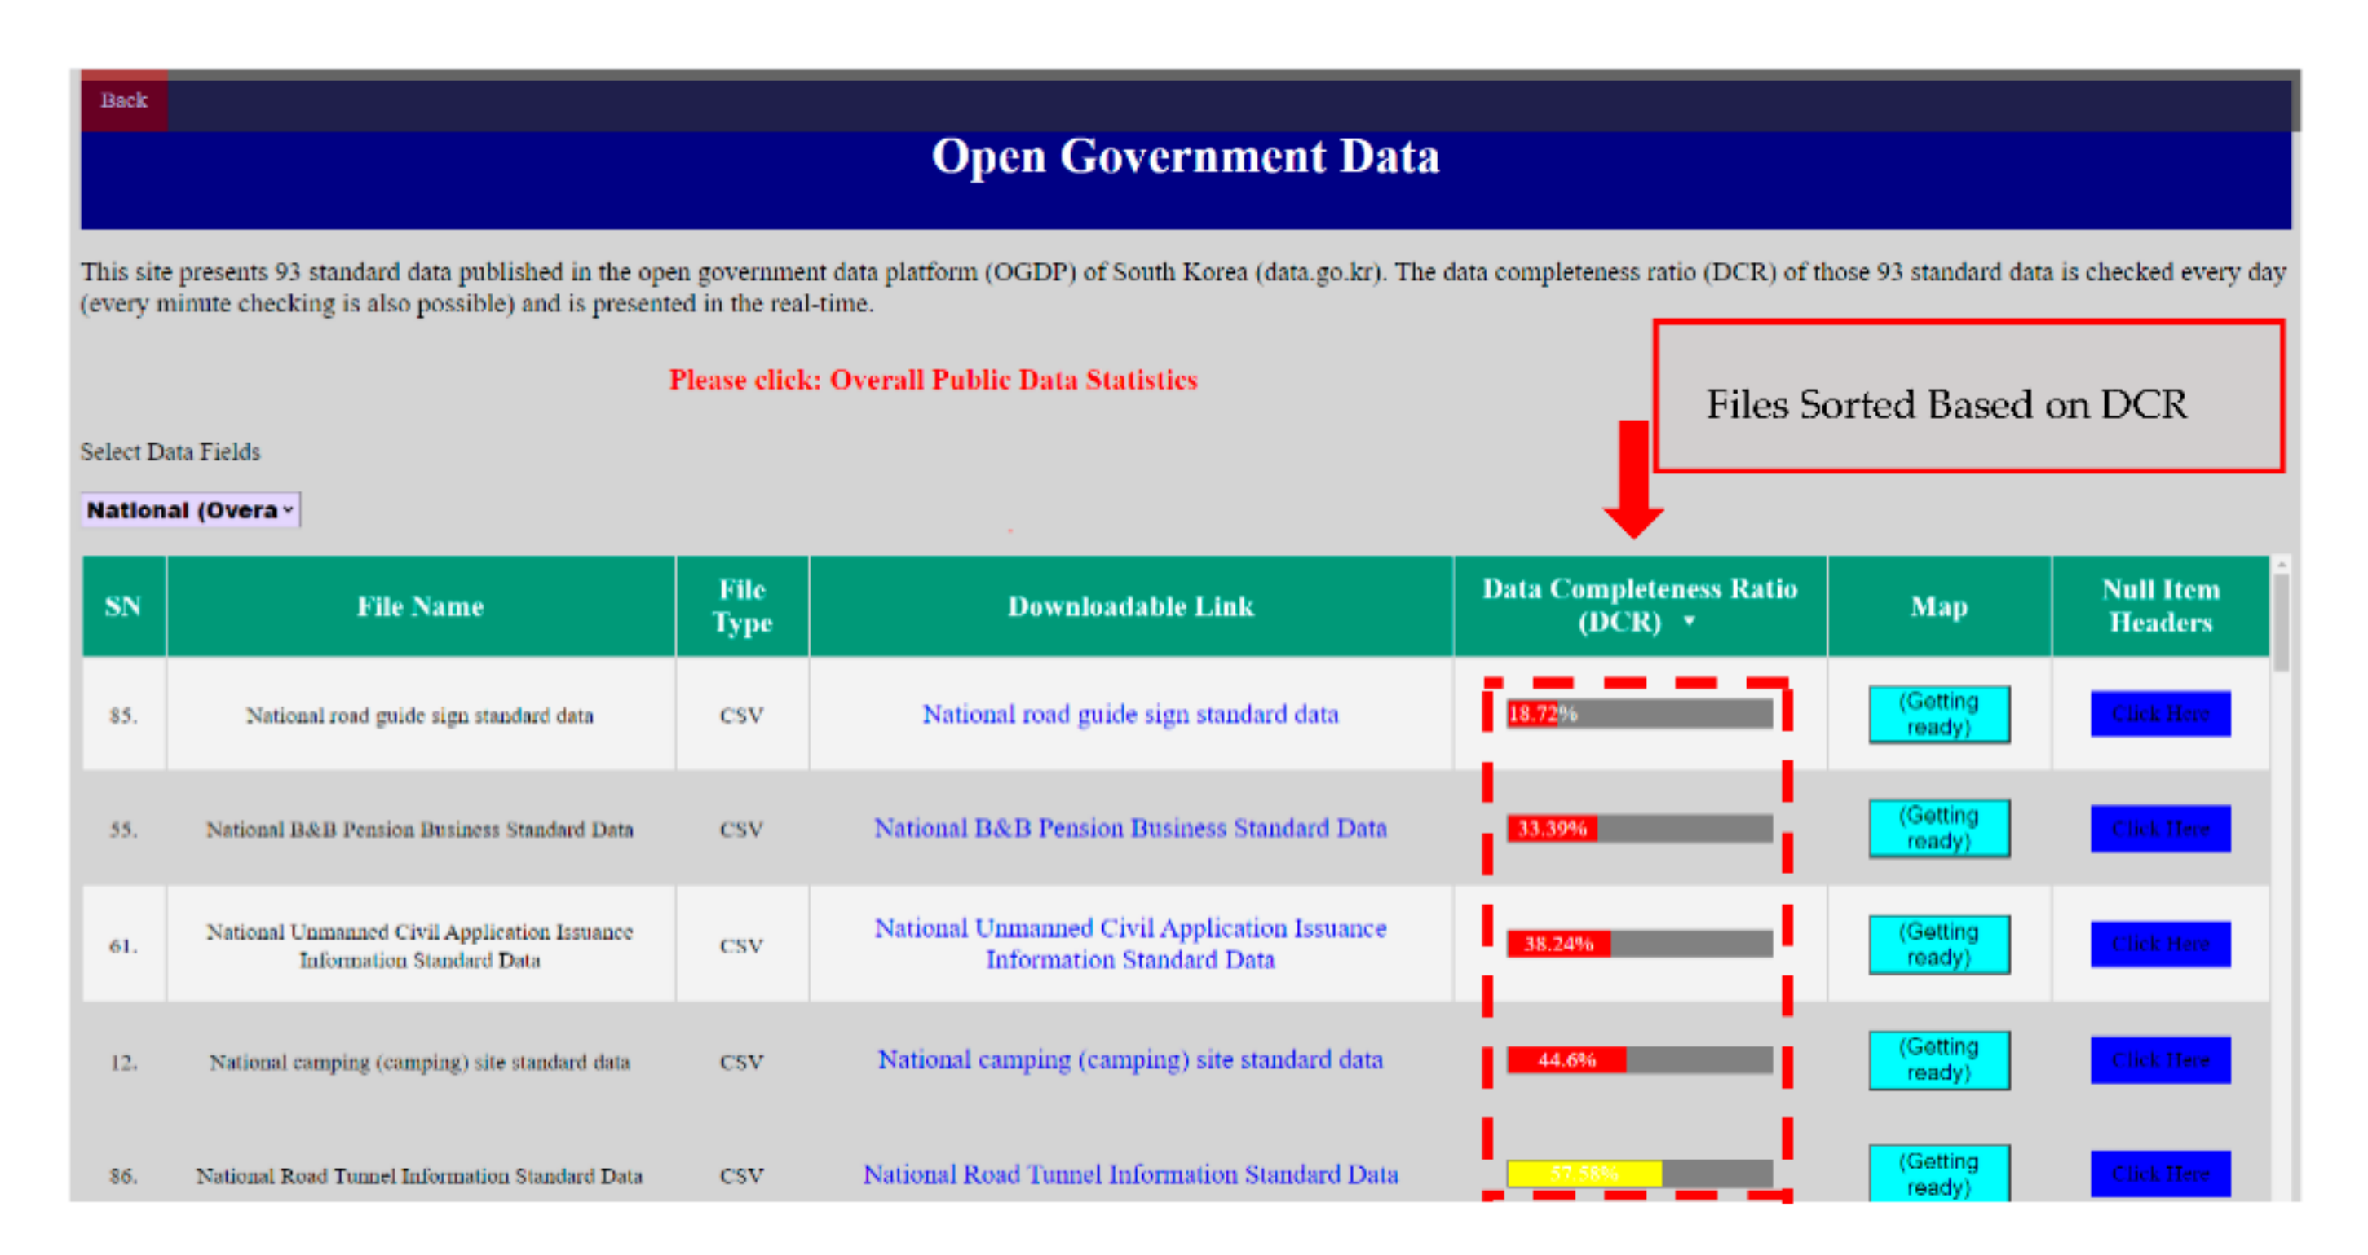Open the National (Overall) data fields dropdown

point(190,510)
